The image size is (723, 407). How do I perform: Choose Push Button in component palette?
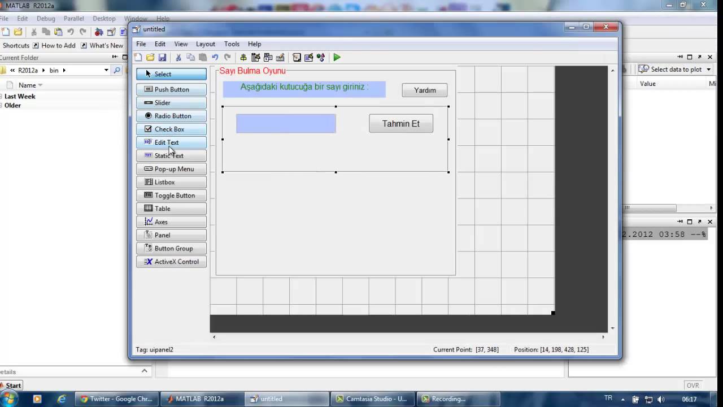(171, 89)
